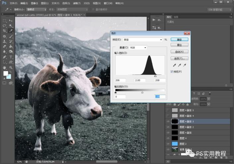Hide layer 图层 2
Image resolution: width=234 pixels, height=164 pixels.
coord(168,144)
